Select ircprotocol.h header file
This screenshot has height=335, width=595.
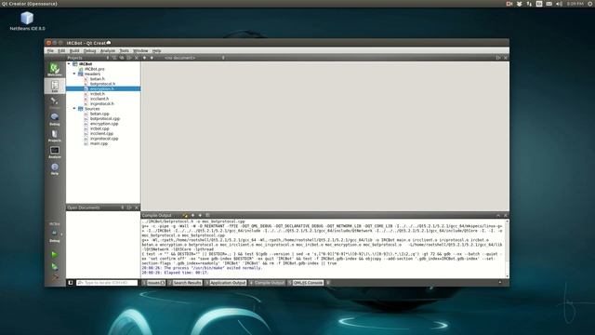tap(101, 103)
